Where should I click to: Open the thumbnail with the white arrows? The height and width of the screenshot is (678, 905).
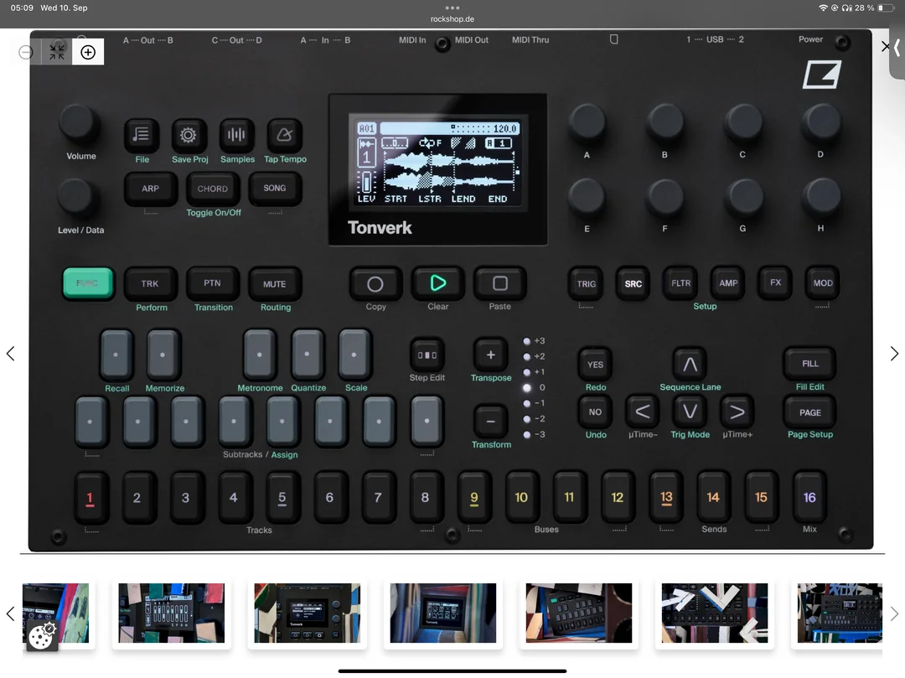(714, 613)
